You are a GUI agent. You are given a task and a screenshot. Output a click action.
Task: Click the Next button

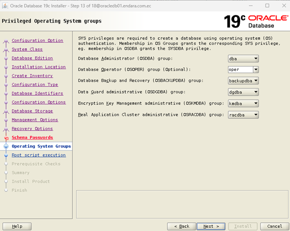tap(211, 227)
